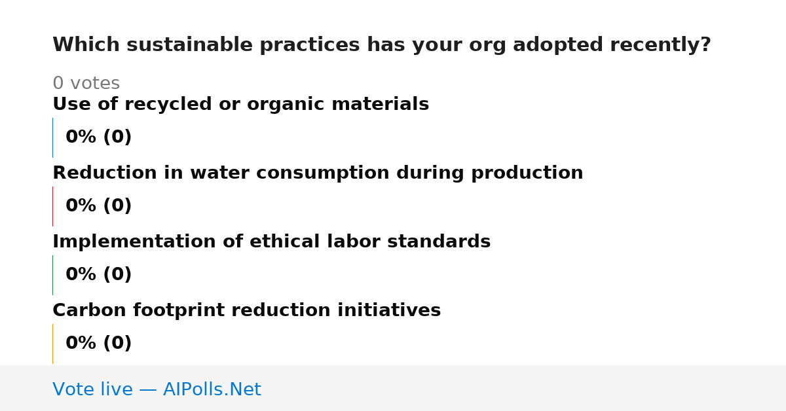786x411 pixels.
Task: Click 0% under recycled or organic materials
Action: point(81,137)
